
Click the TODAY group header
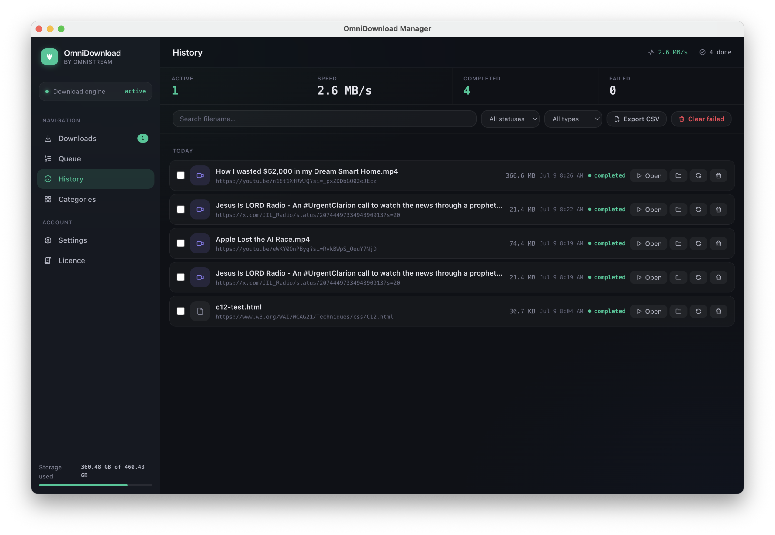[x=183, y=151]
